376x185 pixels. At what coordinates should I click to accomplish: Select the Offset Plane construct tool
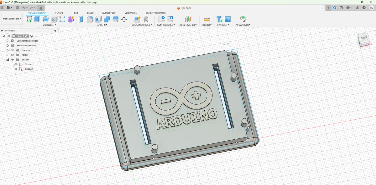[188, 19]
